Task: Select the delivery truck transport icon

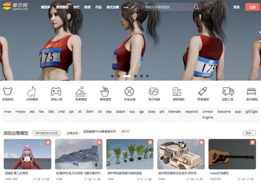Action: pyautogui.click(x=228, y=91)
